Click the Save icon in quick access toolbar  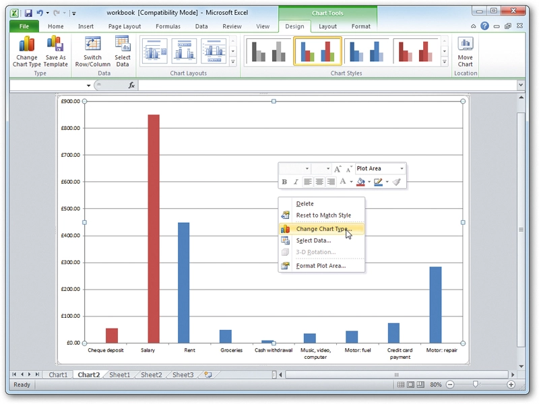pyautogui.click(x=28, y=13)
